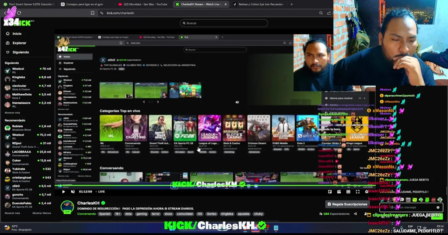Open Westcol IRL channel under Siguiendo
The height and width of the screenshot is (235, 448).
tap(28, 70)
